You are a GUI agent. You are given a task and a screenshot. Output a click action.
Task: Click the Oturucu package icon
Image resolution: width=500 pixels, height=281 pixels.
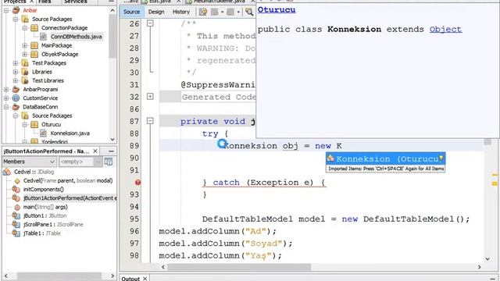pyautogui.click(x=34, y=124)
